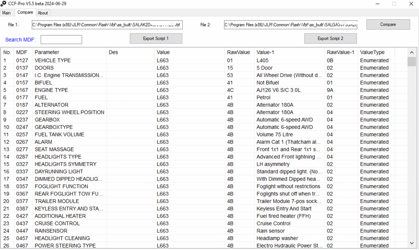
Task: Click the ValueType column header
Action: (376, 52)
